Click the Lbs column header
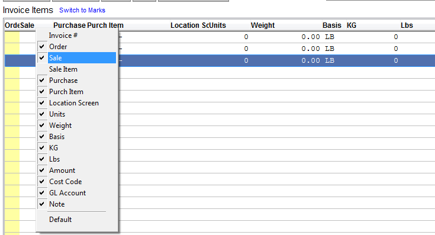435x235 pixels. [x=417, y=25]
